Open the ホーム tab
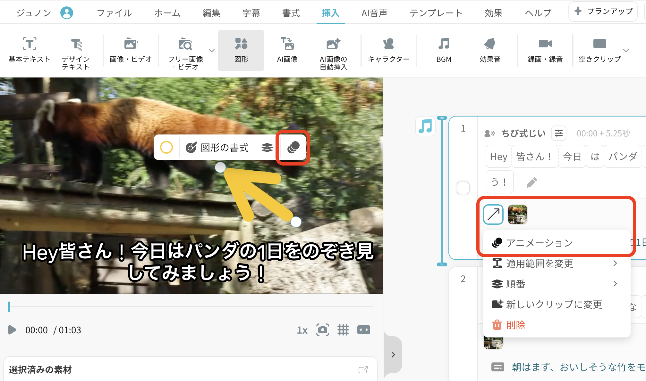646x381 pixels. [167, 13]
